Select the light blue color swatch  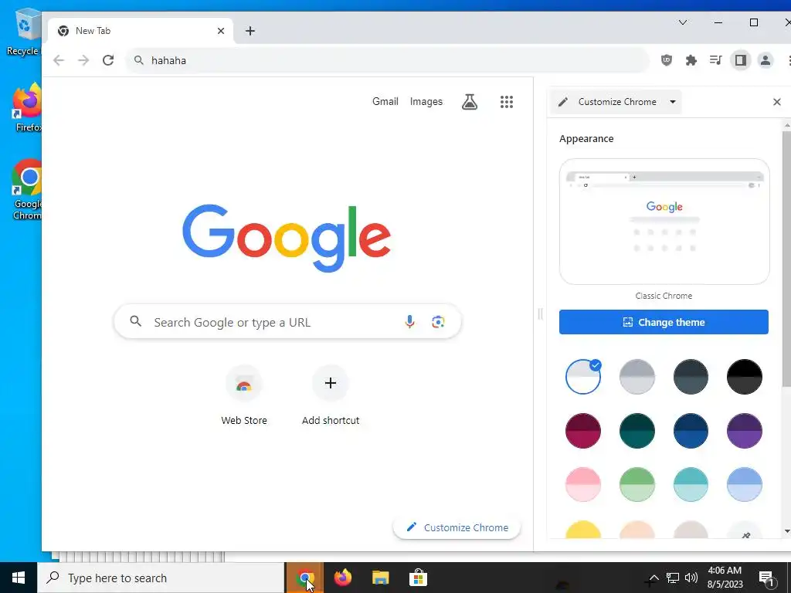pyautogui.click(x=745, y=485)
